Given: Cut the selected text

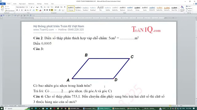Looking at the screenshot, I should coord(7,6).
